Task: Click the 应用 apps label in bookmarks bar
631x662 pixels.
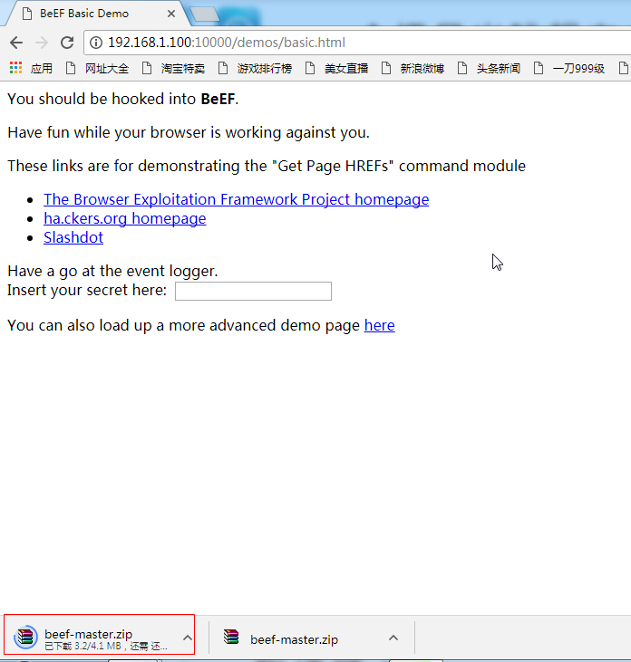Action: [42, 69]
